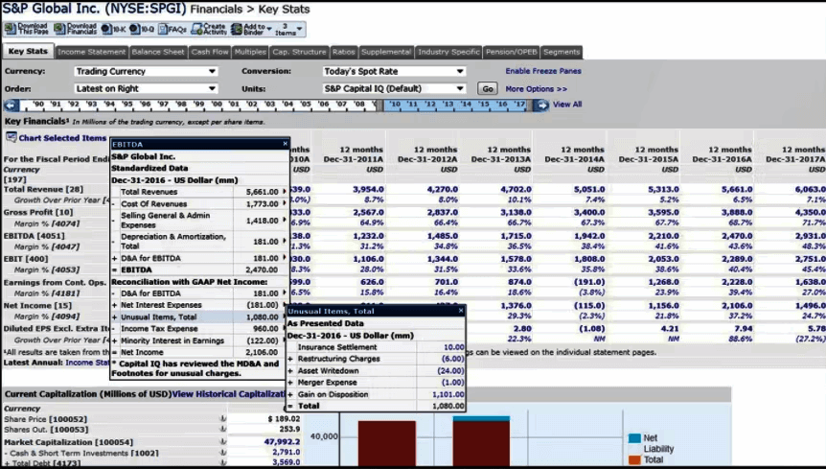
Task: Switch to the Balance Sheet tab
Action: pos(158,52)
